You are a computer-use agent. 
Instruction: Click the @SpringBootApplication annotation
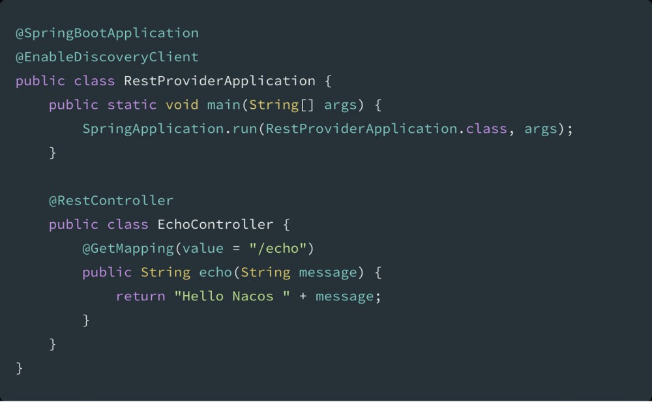(x=107, y=33)
